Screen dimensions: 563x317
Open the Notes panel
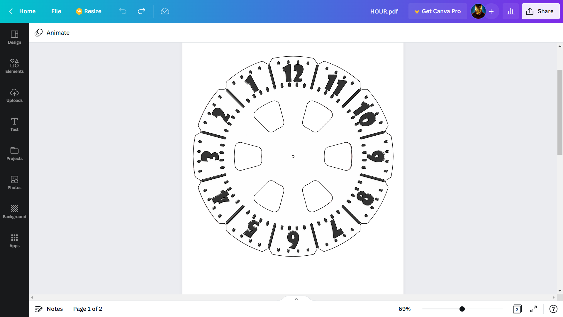coord(49,309)
